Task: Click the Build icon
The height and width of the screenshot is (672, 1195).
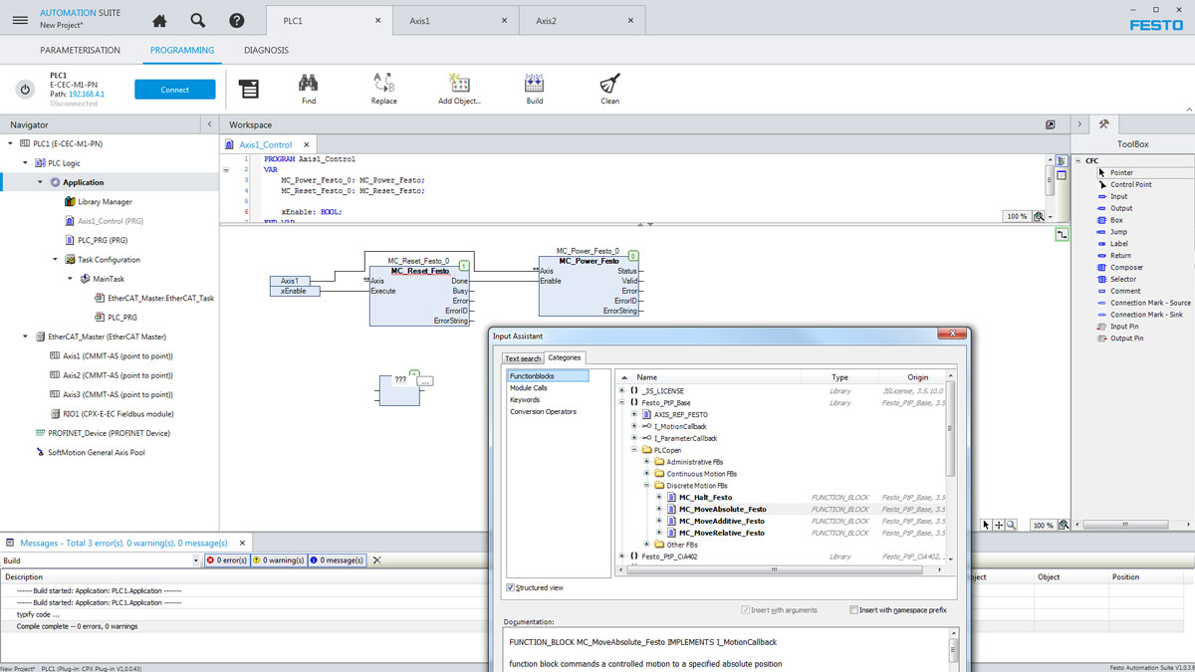Action: point(534,88)
